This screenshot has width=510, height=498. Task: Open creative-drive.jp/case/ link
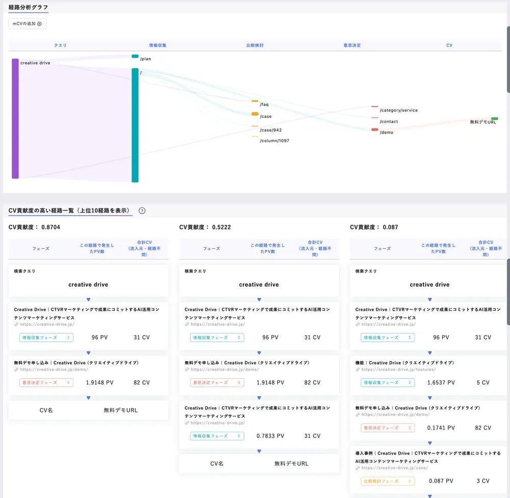coord(395,468)
